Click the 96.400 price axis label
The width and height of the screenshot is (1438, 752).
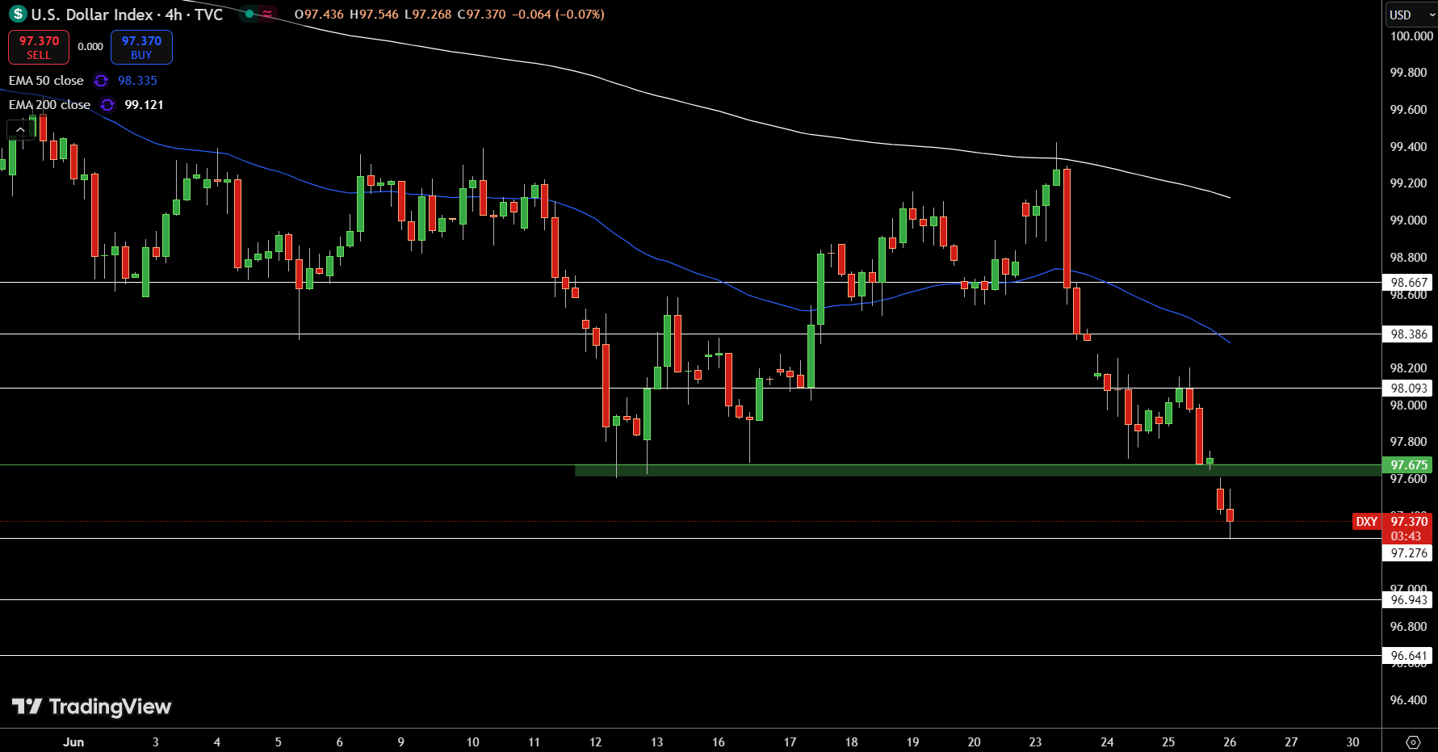pos(1408,700)
